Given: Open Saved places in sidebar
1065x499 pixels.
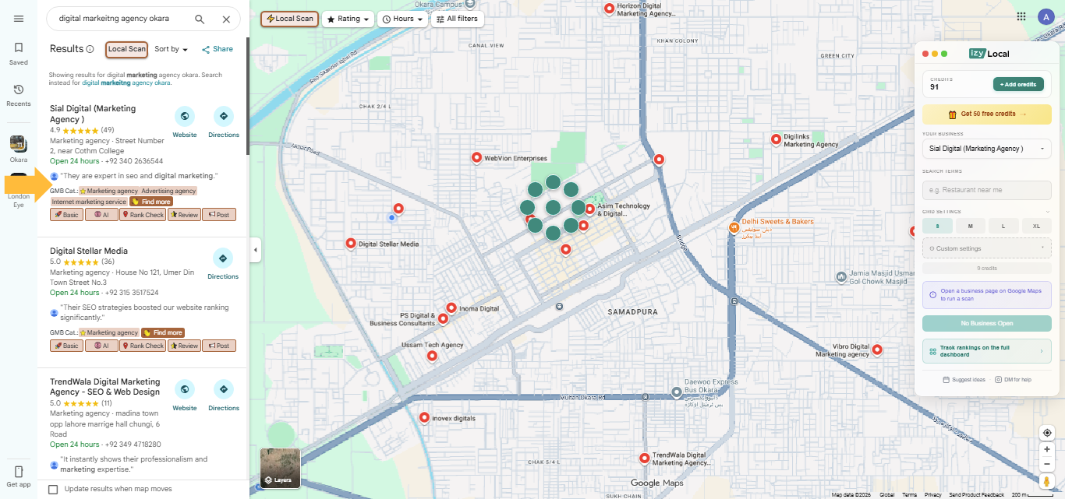Looking at the screenshot, I should tap(19, 53).
